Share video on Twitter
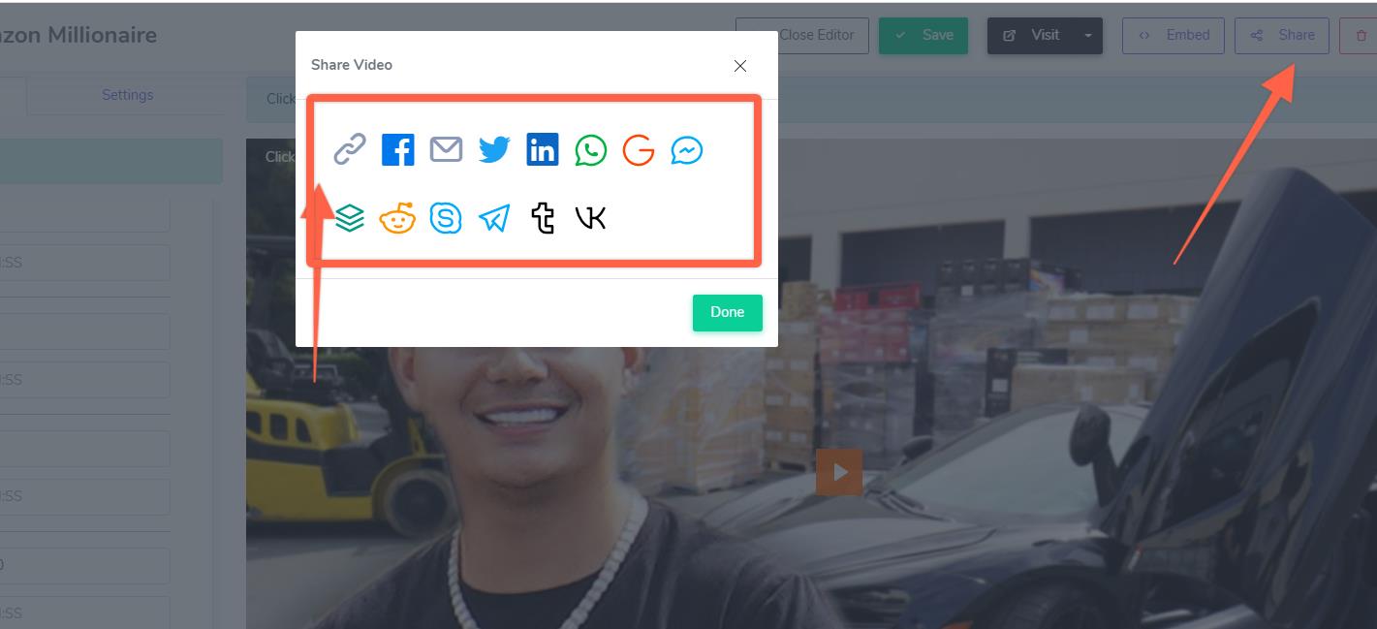The height and width of the screenshot is (629, 1377). point(494,150)
